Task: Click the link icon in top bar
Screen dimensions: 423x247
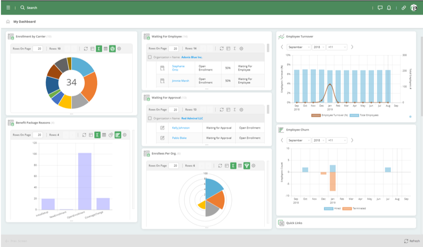Action: 403,8
